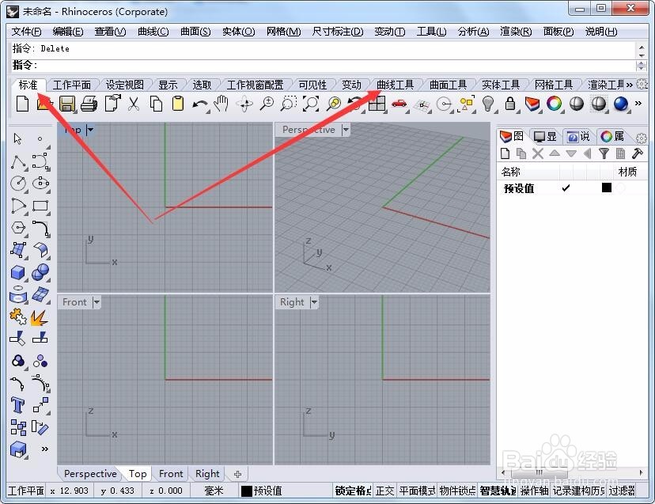Image resolution: width=655 pixels, height=504 pixels.
Task: Toggle 物件锁点 object snap
Action: coord(457,491)
